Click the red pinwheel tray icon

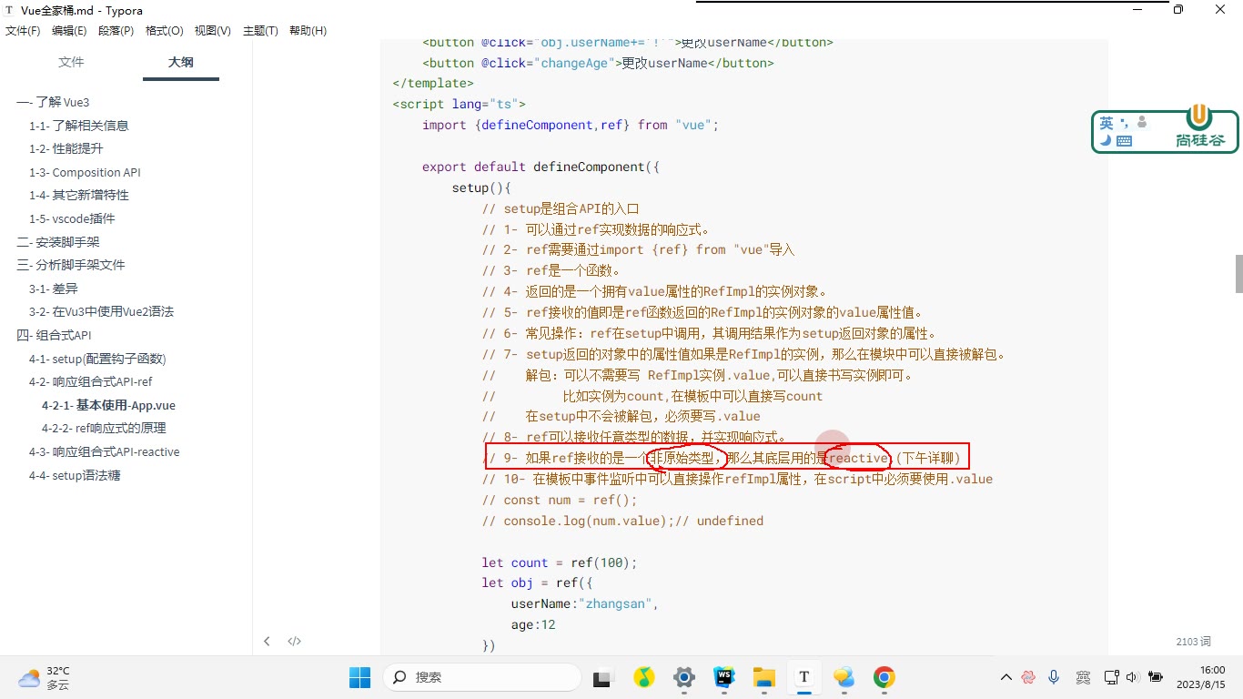(x=1028, y=677)
